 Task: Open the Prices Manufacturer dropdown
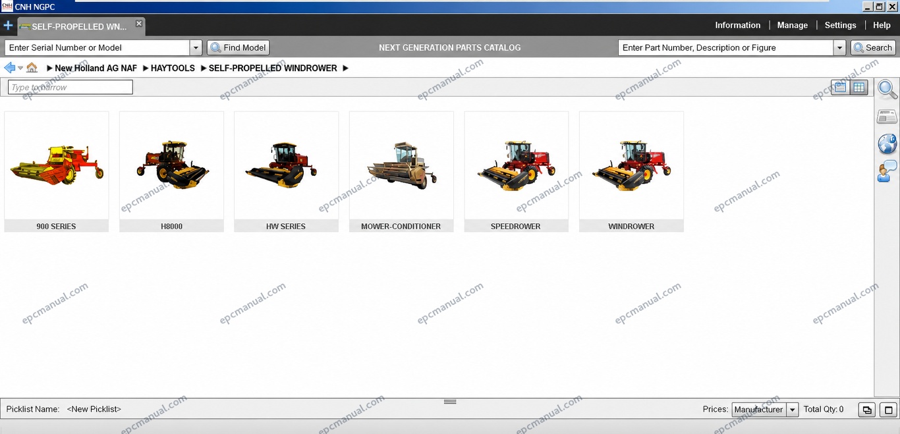click(x=765, y=409)
